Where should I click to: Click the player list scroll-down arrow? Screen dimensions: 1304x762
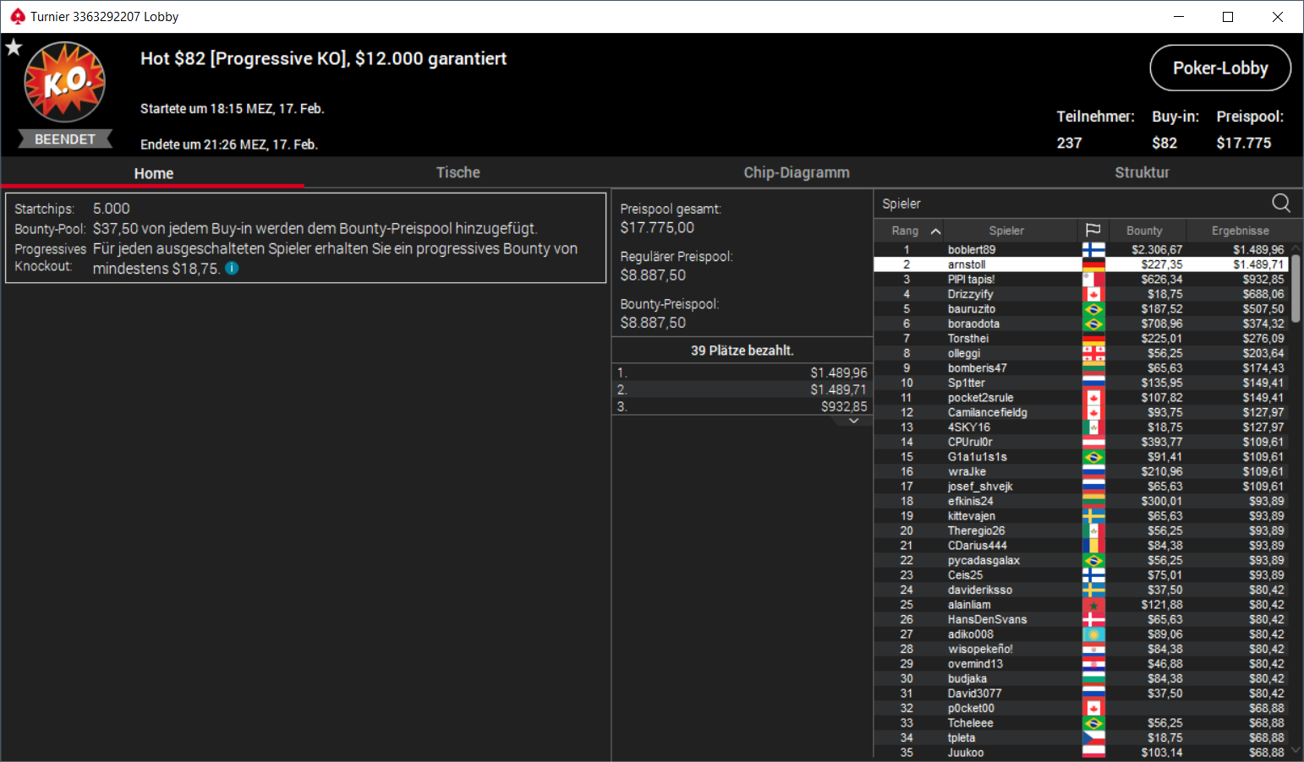click(x=1296, y=749)
